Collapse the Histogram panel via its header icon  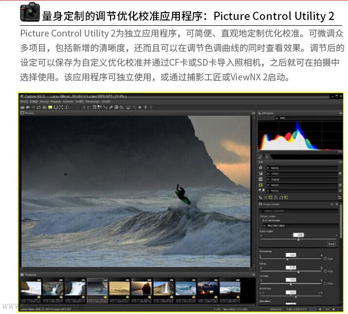tap(341, 113)
